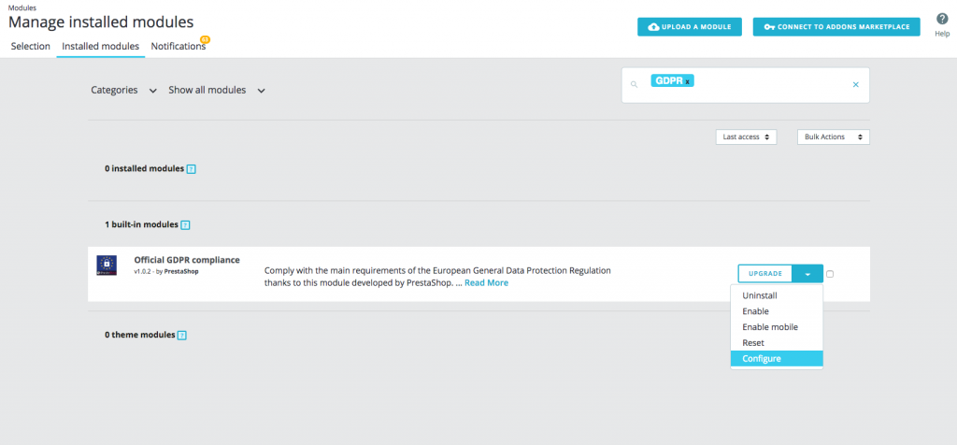Screen dimensions: 957x445
Task: Choose Configure from the module menu
Action: pos(762,359)
